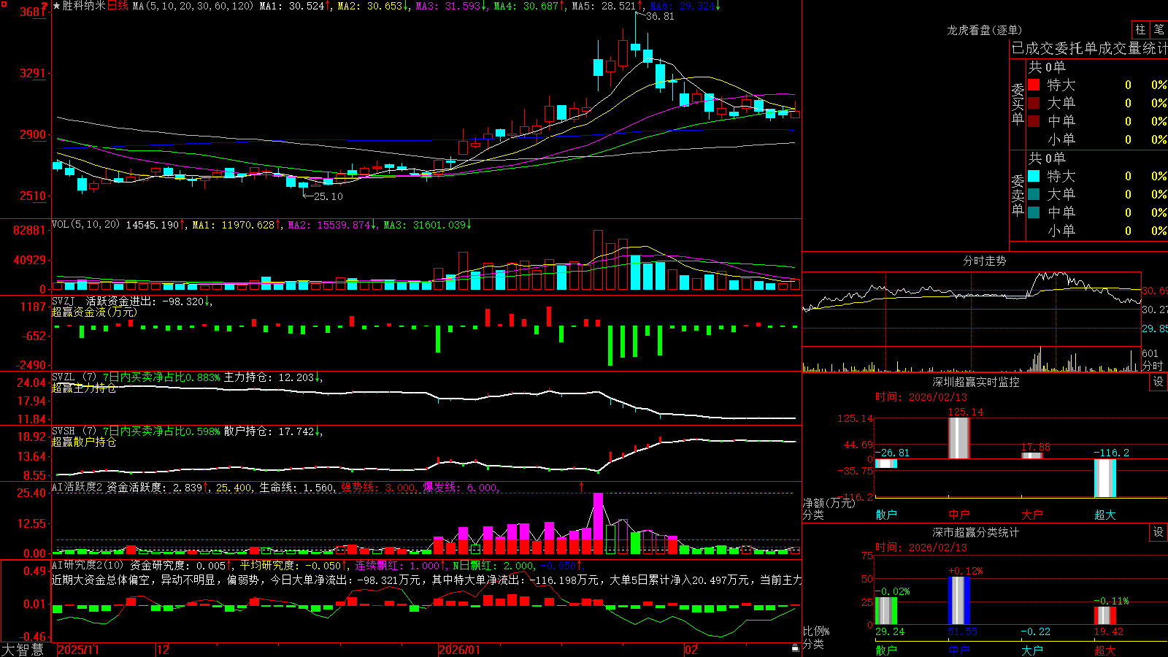
Task: Click 超大 category in 实时监控 chart
Action: pos(1105,515)
